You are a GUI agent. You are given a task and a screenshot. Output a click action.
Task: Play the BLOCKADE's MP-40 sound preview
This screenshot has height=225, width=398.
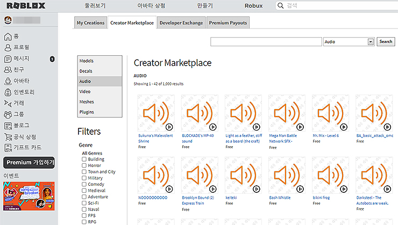[x=213, y=127]
